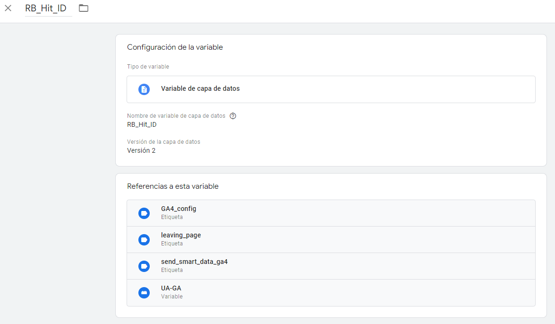Click the help icon beside data layer name
This screenshot has width=555, height=324.
click(x=232, y=115)
